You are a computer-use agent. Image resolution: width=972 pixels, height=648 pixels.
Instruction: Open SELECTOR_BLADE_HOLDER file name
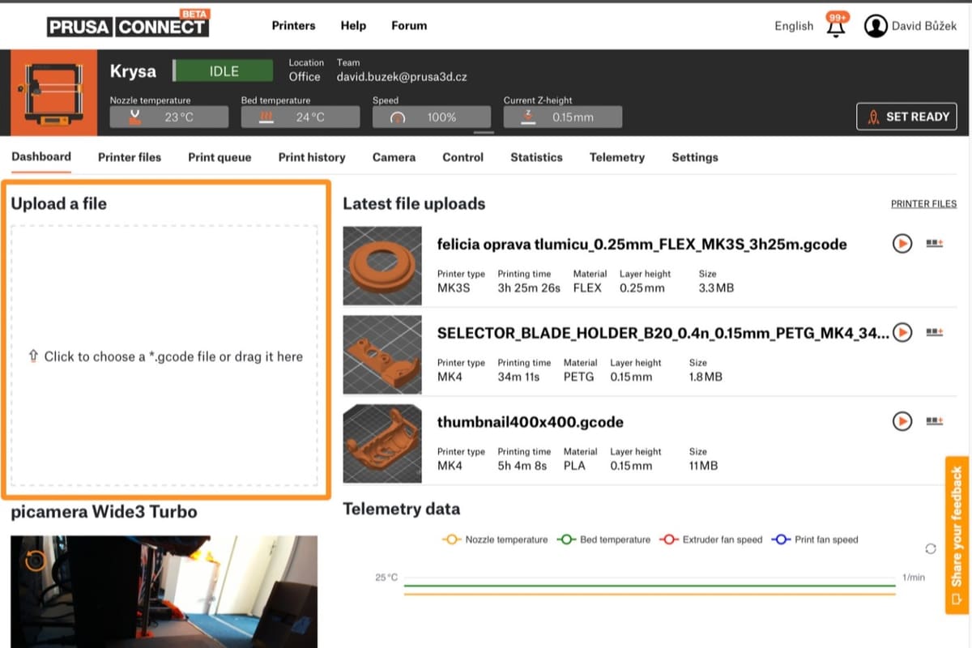tap(663, 333)
